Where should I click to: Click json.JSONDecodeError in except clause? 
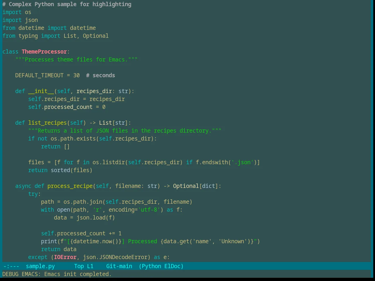pos(115,257)
